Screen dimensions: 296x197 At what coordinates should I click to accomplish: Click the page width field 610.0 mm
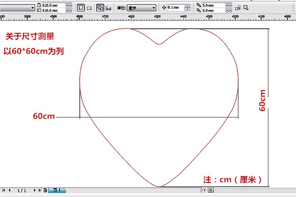(x=54, y=5)
